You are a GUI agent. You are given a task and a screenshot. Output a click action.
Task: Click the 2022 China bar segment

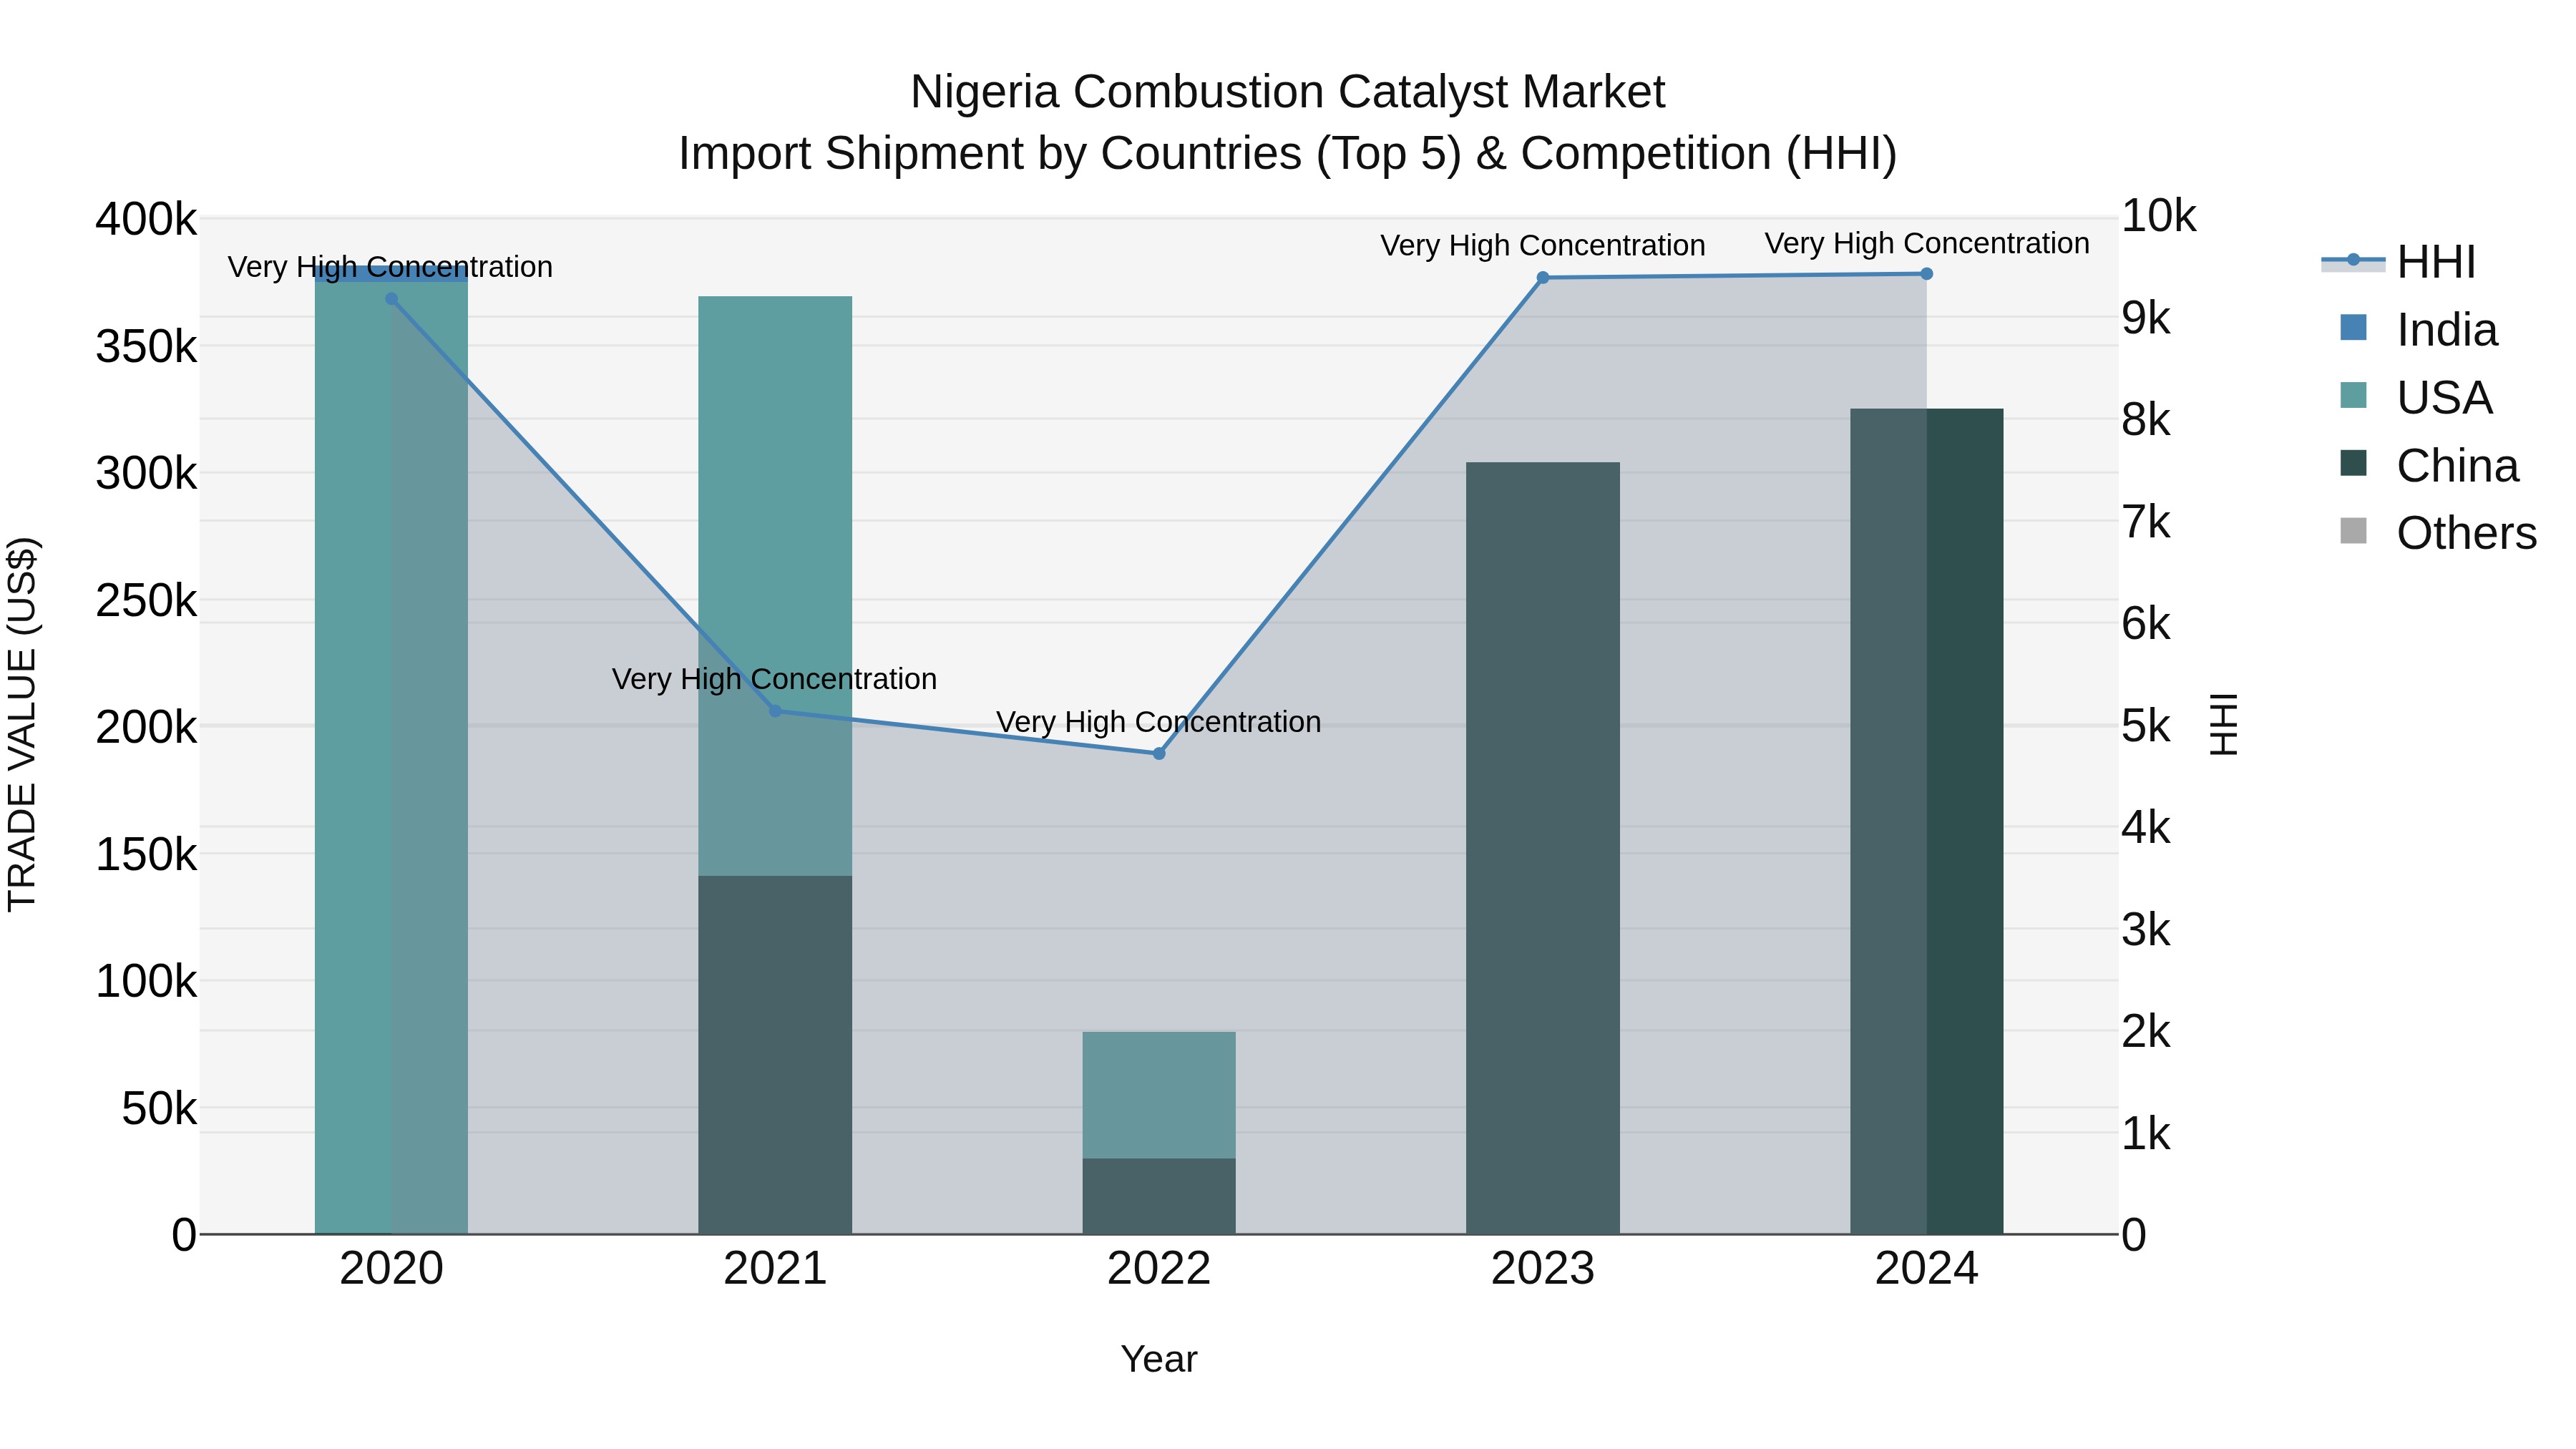tap(1159, 1196)
